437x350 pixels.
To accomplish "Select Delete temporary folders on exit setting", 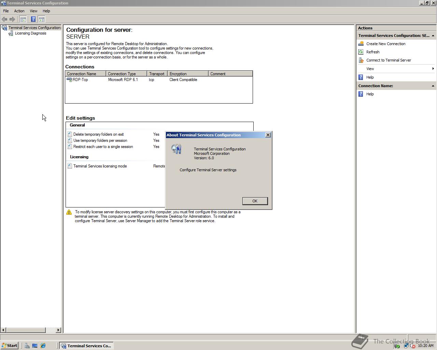I will pos(98,134).
